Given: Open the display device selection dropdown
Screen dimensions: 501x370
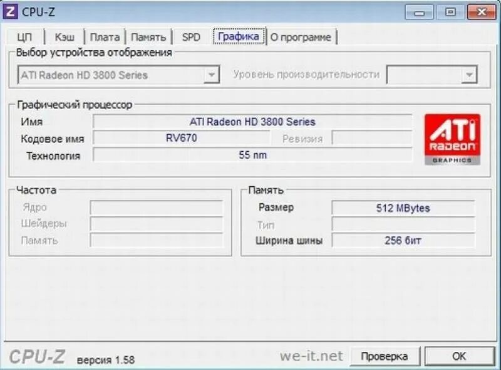Looking at the screenshot, I should click(x=113, y=75).
